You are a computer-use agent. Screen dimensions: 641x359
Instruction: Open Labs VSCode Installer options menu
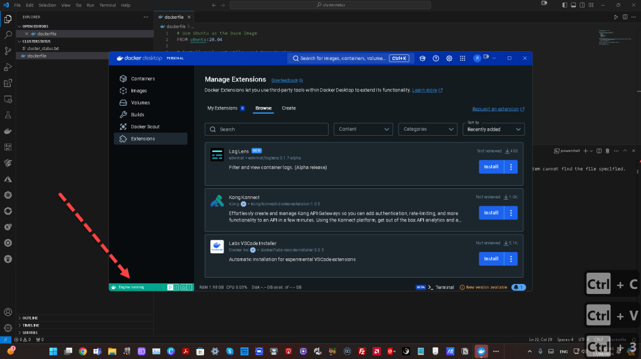(511, 259)
